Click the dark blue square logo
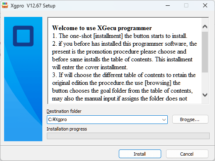Viewport: 215px width, 161px height. coord(23,36)
